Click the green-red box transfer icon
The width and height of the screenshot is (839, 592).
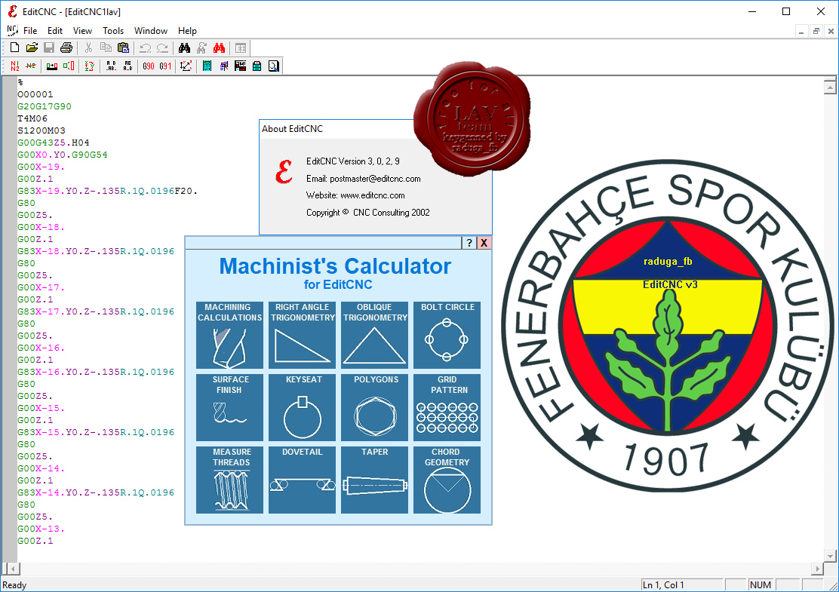pos(52,66)
